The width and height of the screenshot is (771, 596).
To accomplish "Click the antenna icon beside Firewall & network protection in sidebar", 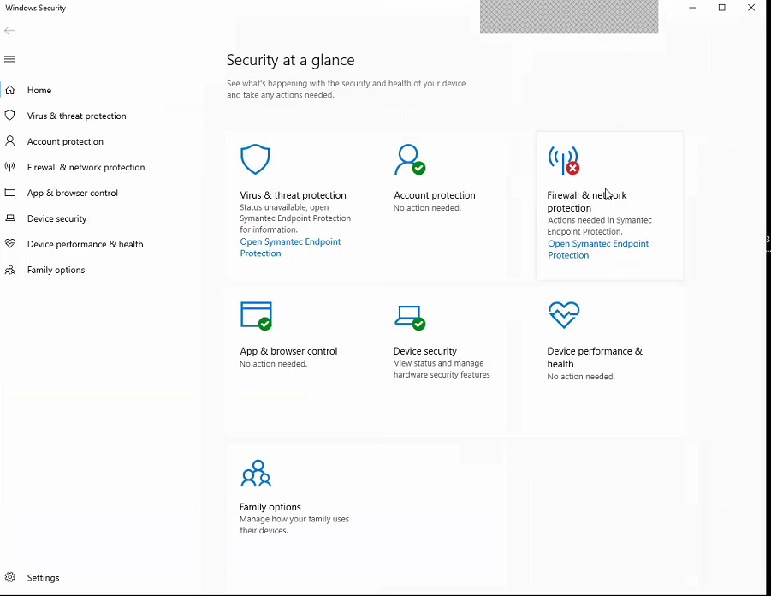I will (9, 166).
